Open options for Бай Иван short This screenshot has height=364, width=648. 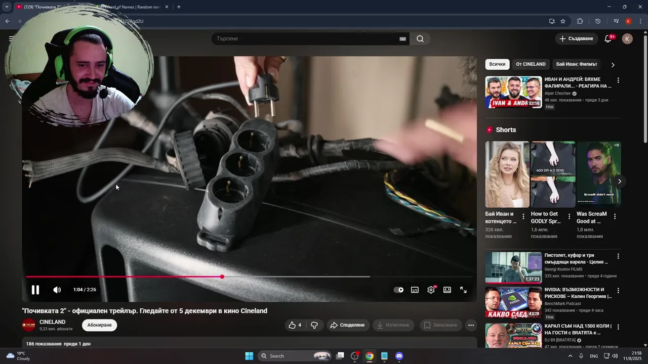point(523,216)
